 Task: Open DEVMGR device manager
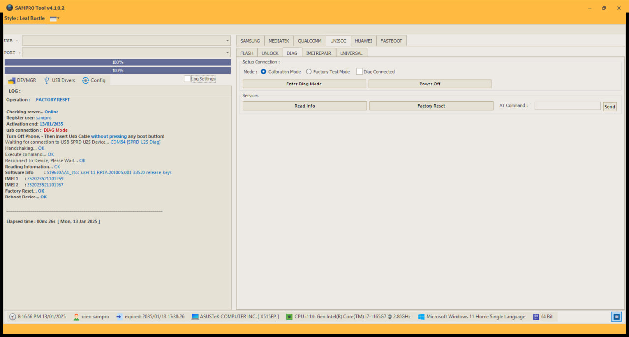pyautogui.click(x=22, y=80)
